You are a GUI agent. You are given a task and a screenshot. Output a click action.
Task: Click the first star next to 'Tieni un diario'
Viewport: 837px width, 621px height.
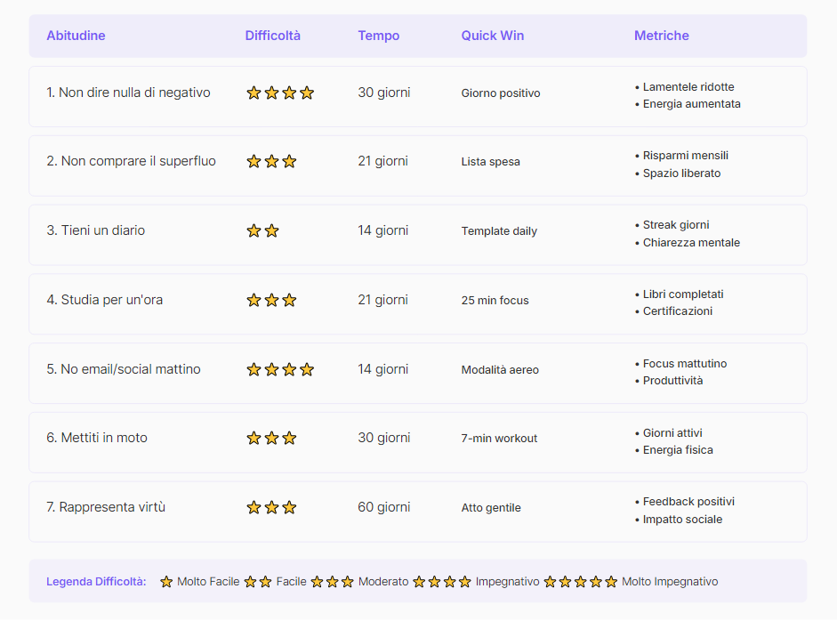(x=254, y=230)
